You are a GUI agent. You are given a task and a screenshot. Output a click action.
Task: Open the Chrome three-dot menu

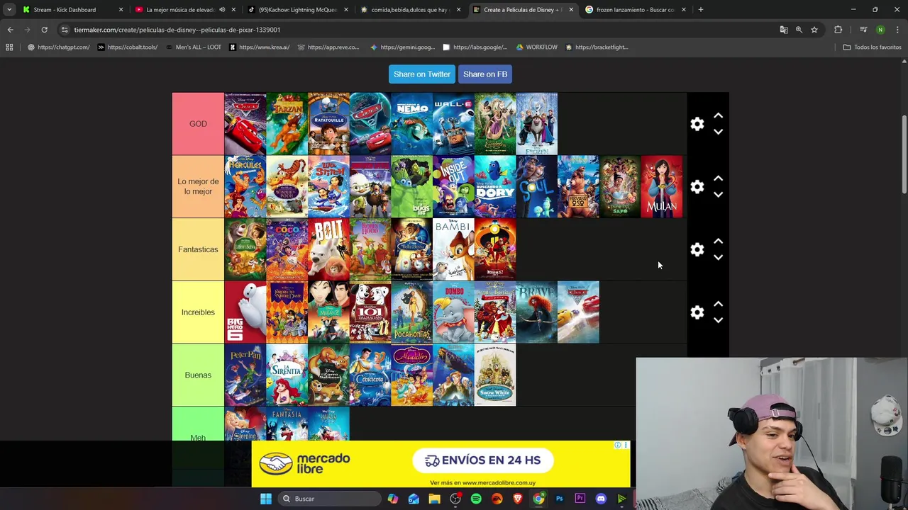click(898, 30)
